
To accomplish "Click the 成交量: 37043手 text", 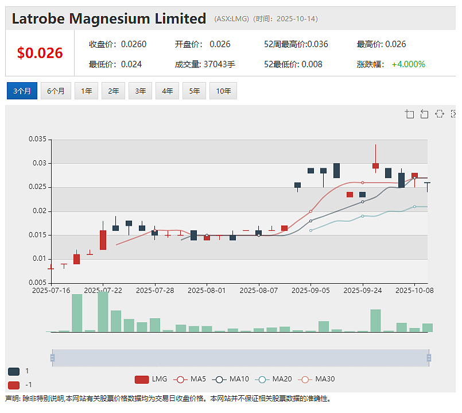I will point(205,64).
